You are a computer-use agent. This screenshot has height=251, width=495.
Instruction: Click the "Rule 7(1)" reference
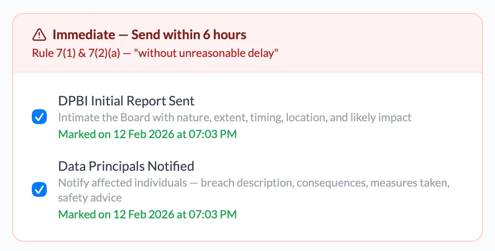coord(51,53)
